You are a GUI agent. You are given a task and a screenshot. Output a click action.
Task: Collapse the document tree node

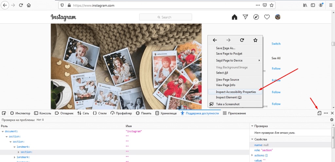3,132
